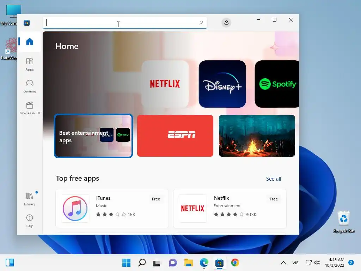Click Microsoft Store icon on taskbar
This screenshot has width=361, height=271.
tap(219, 263)
